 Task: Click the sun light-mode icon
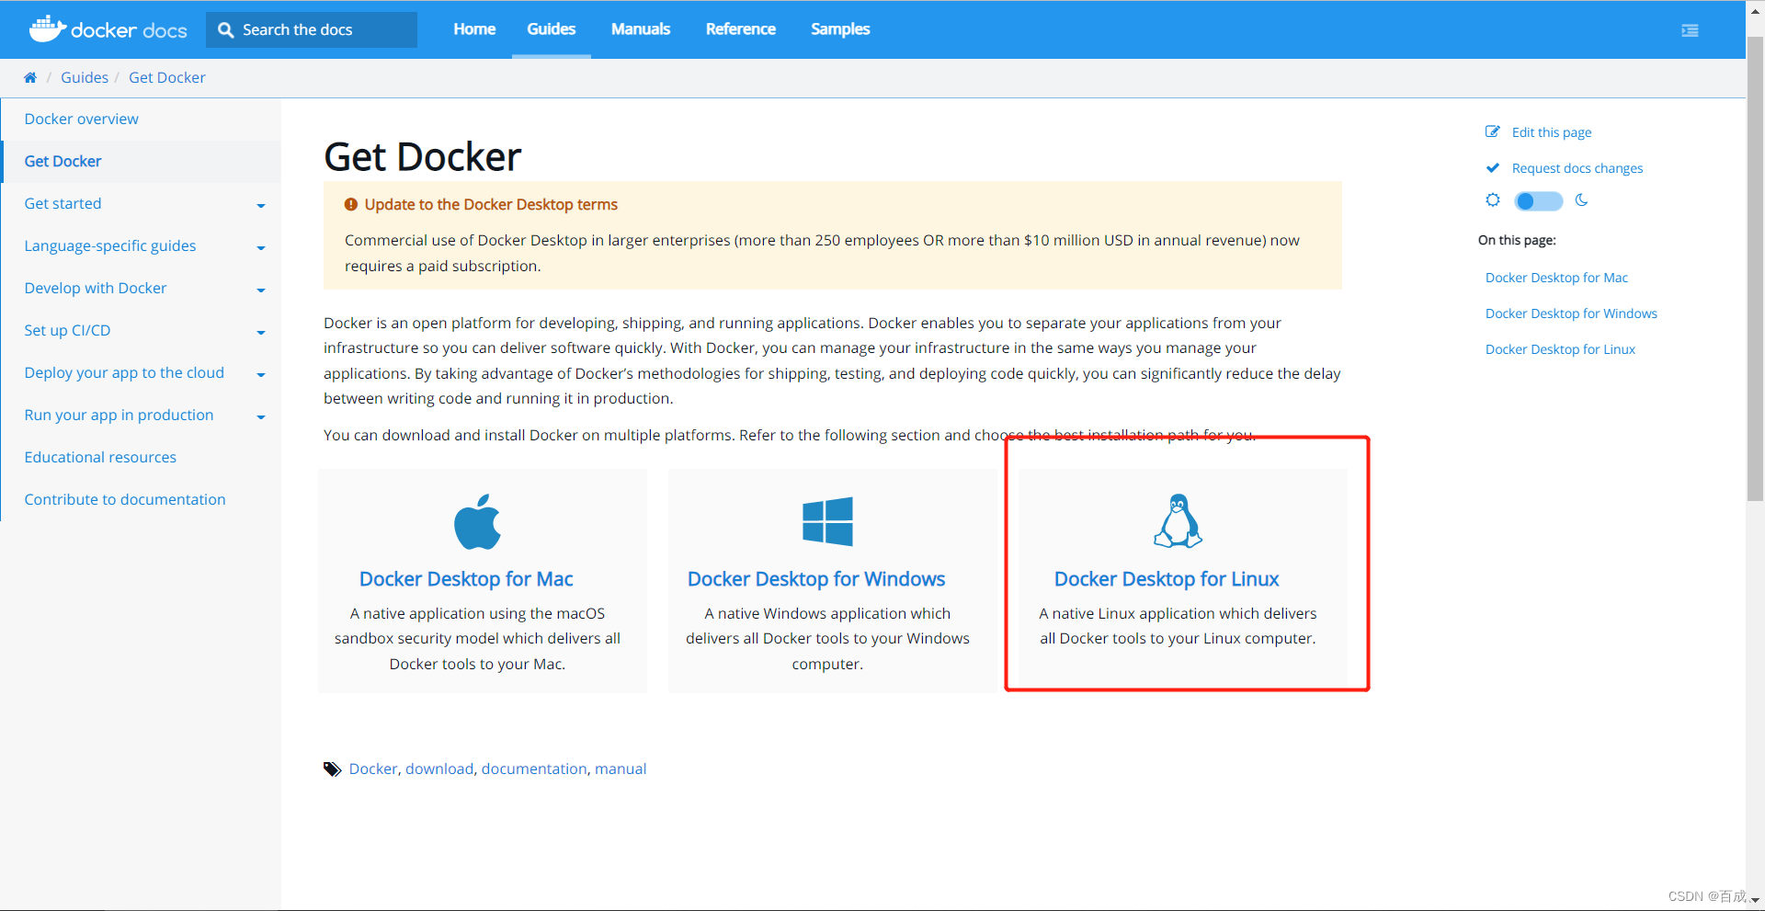click(x=1493, y=200)
